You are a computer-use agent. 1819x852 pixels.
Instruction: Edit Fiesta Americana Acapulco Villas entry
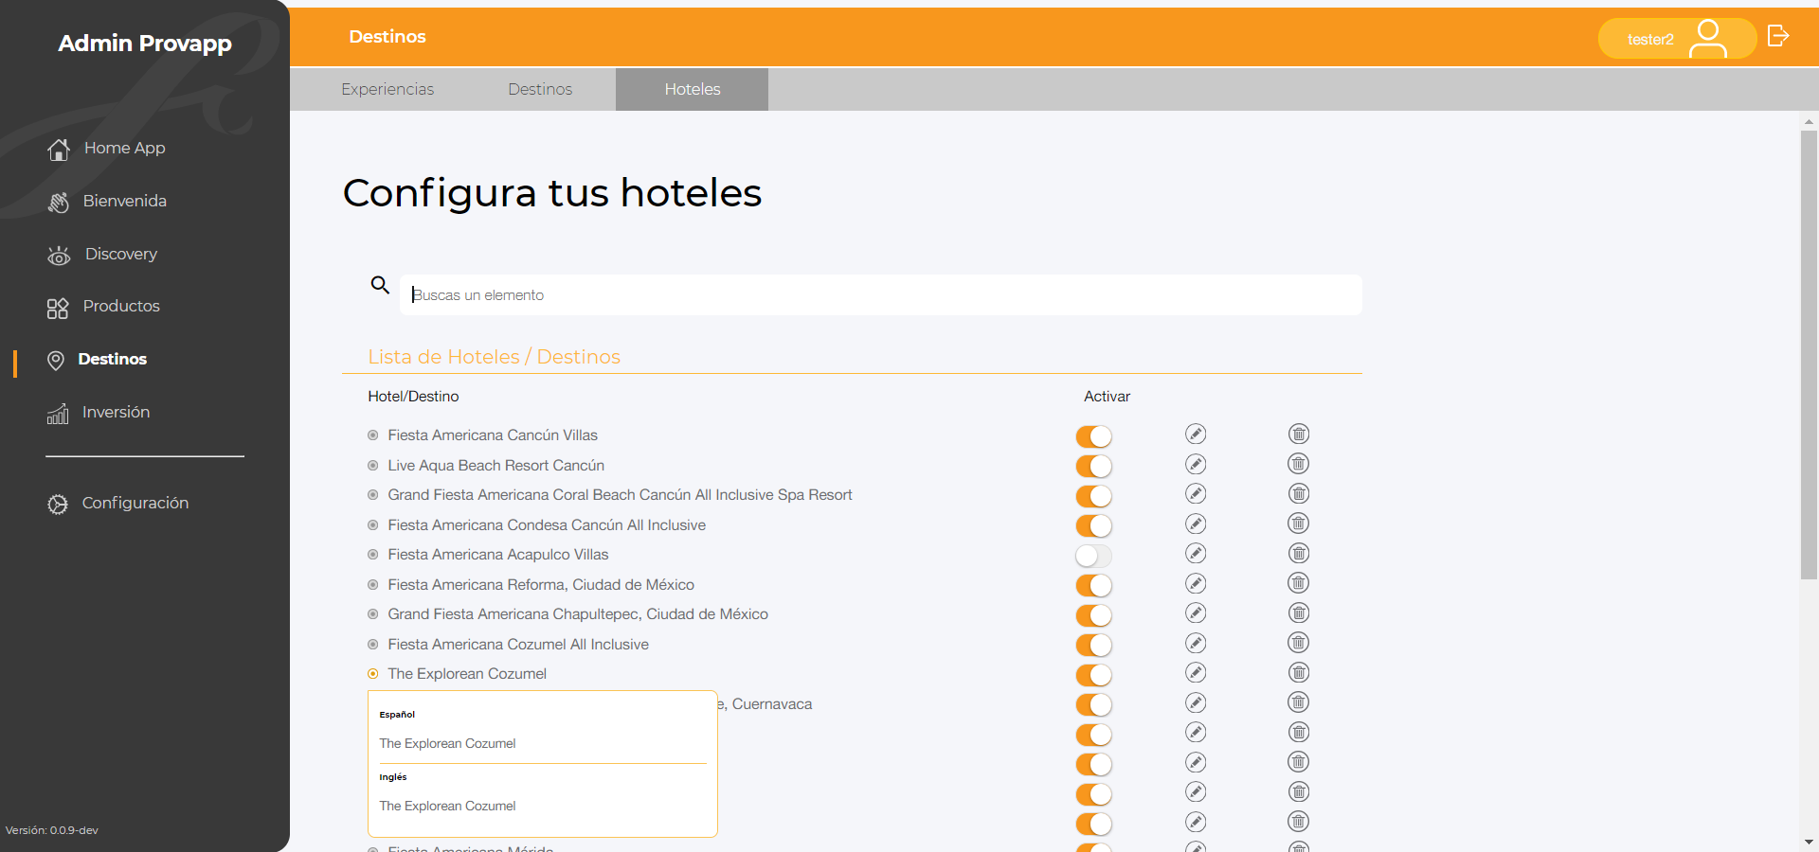(x=1196, y=553)
